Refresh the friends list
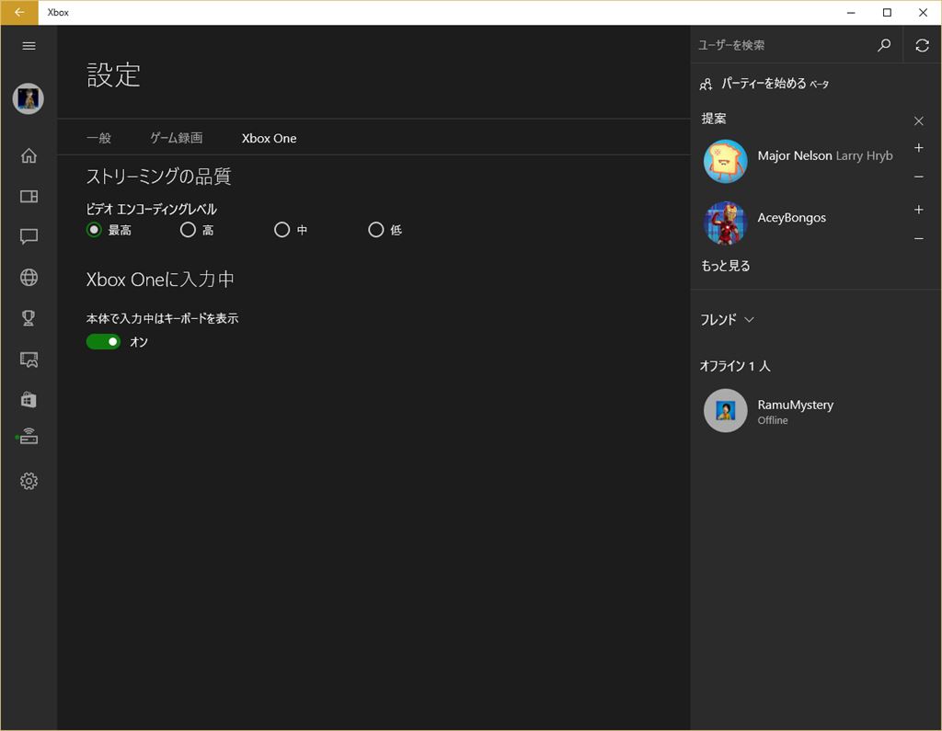The height and width of the screenshot is (731, 942). [x=922, y=45]
